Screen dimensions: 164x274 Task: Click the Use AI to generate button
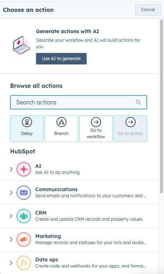click(x=61, y=59)
